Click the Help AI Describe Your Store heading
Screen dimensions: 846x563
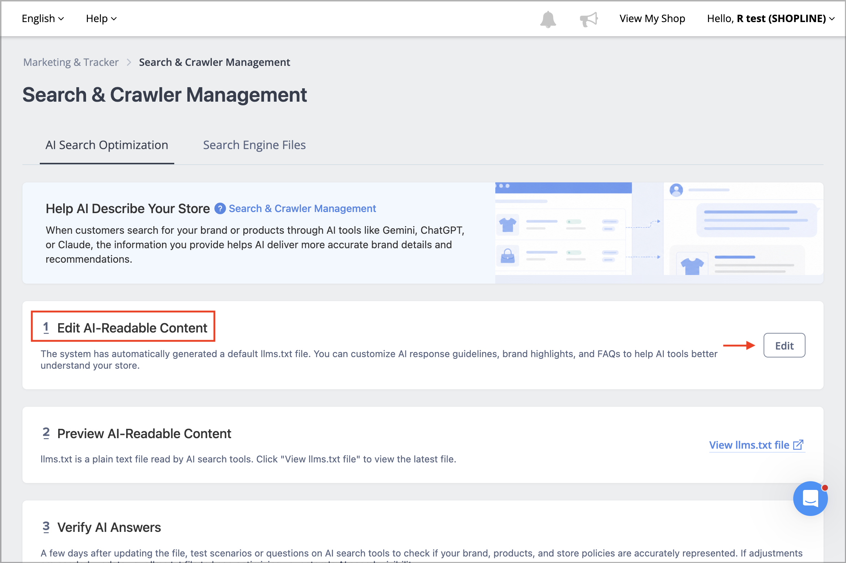(128, 208)
